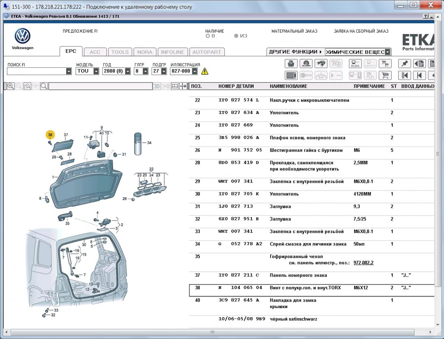Expand the ДРУГИЕ ФУНКЦИИ menu
This screenshot has width=444, height=339.
pyautogui.click(x=295, y=52)
